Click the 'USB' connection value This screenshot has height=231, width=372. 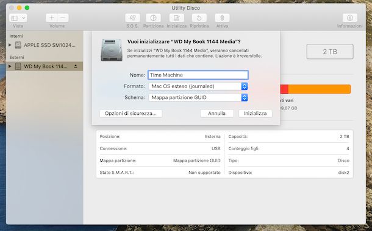pos(216,148)
